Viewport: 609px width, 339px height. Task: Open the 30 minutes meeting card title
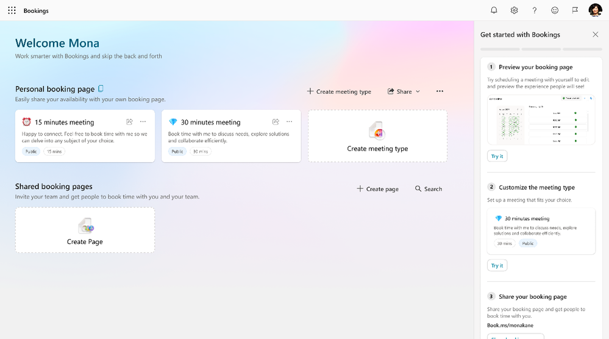pyautogui.click(x=210, y=123)
